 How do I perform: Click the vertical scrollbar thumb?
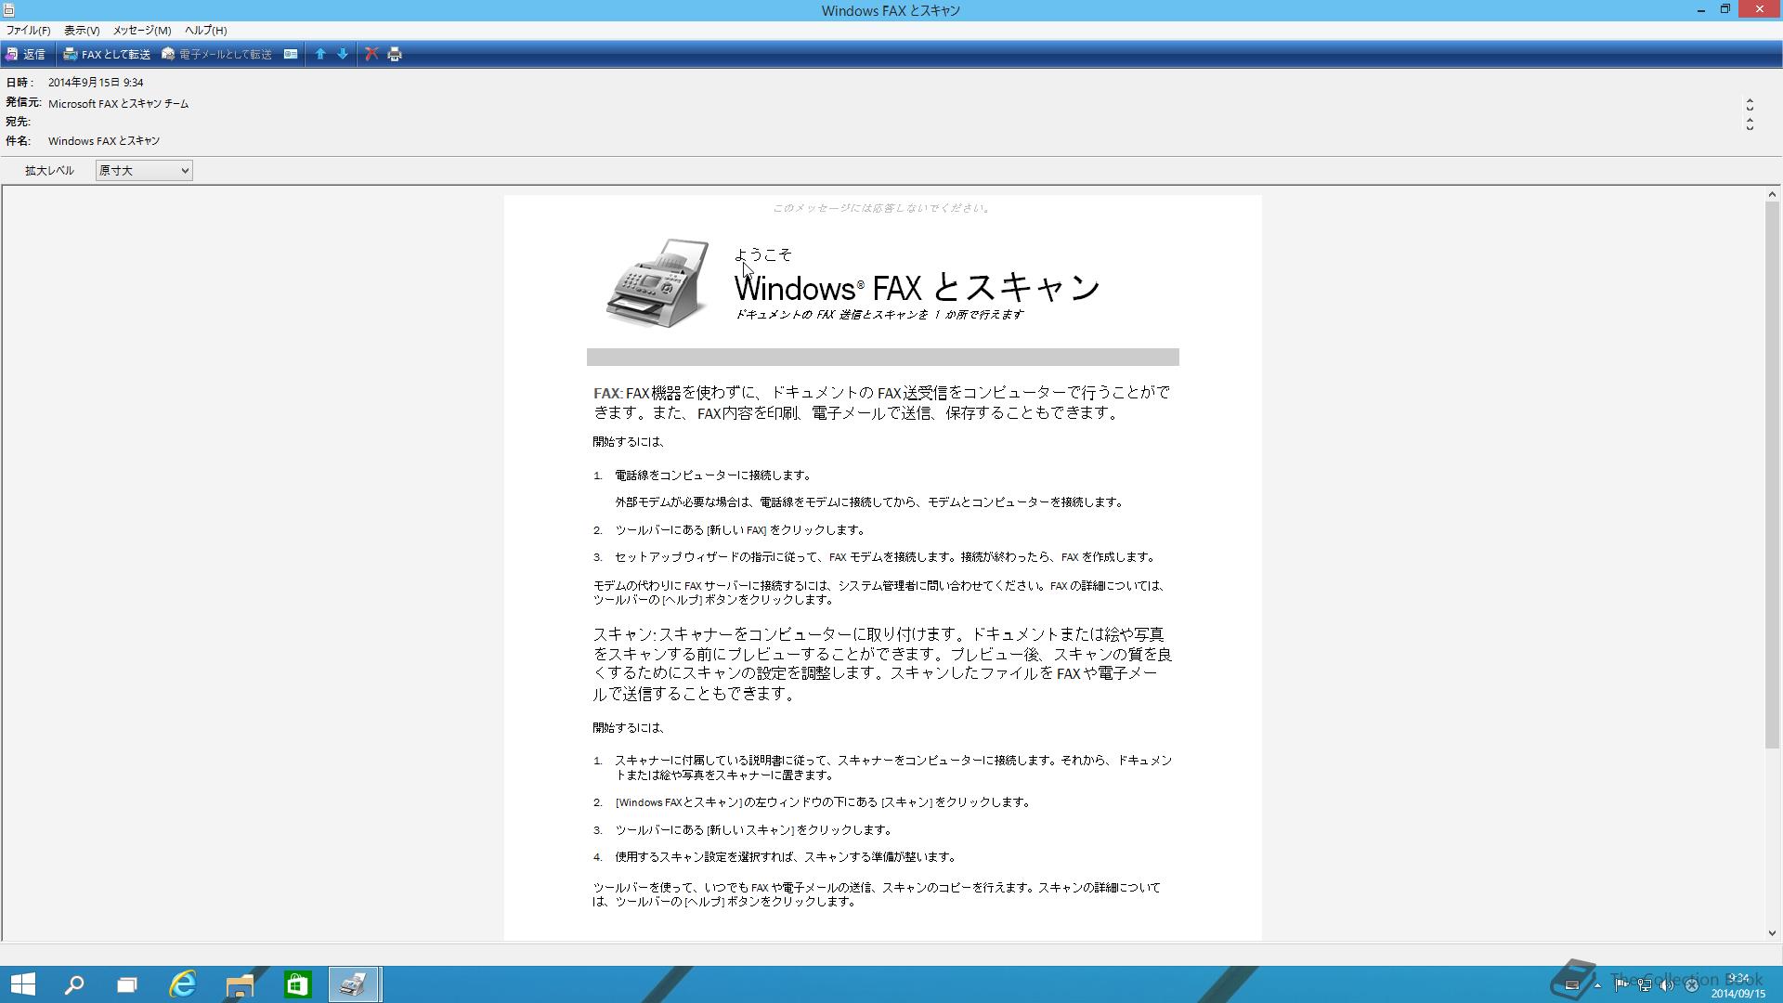coord(1772,474)
